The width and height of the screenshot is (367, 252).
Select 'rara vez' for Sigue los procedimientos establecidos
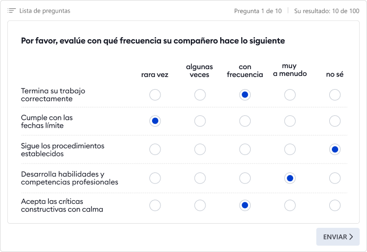tap(155, 149)
